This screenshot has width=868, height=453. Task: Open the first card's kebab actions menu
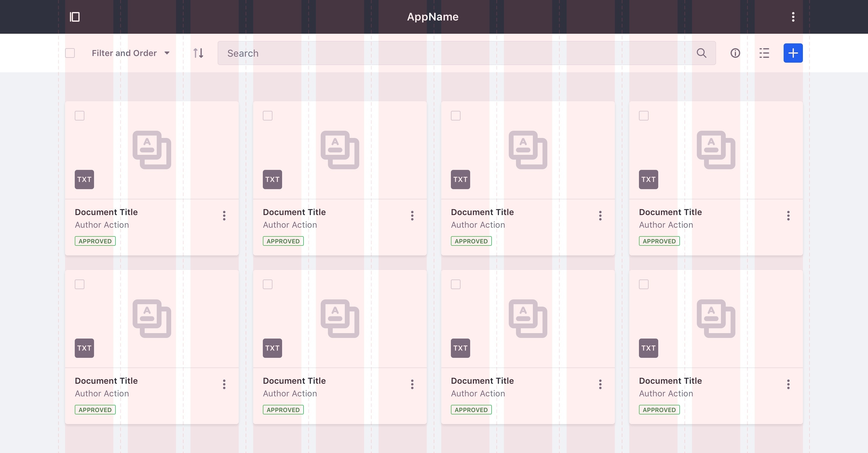(224, 216)
